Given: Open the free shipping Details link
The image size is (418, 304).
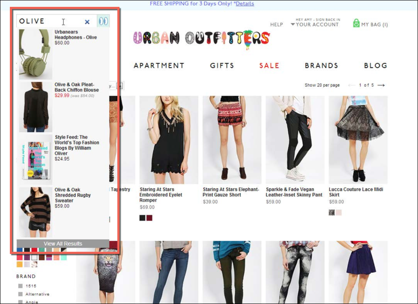Looking at the screenshot, I should coord(245,4).
